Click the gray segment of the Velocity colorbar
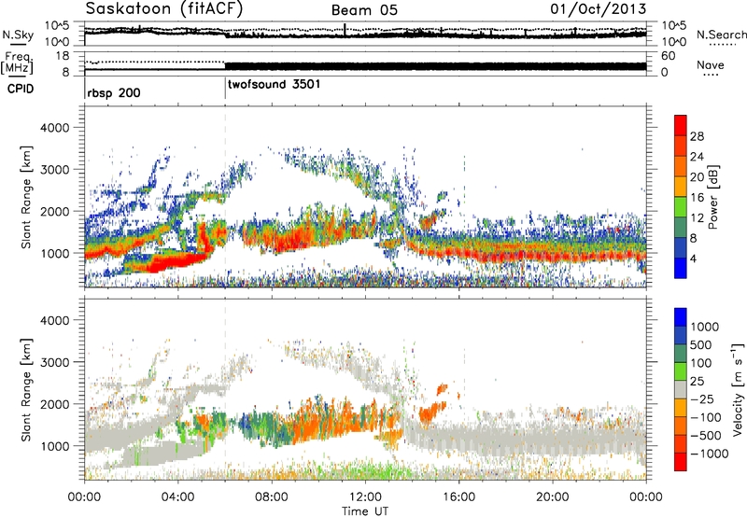 pos(681,390)
